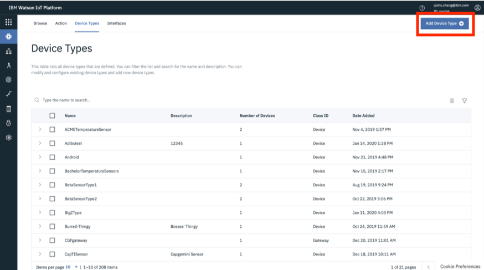484x270 pixels.
Task: Open the Access management lock icon in sidebar
Action: 9,123
